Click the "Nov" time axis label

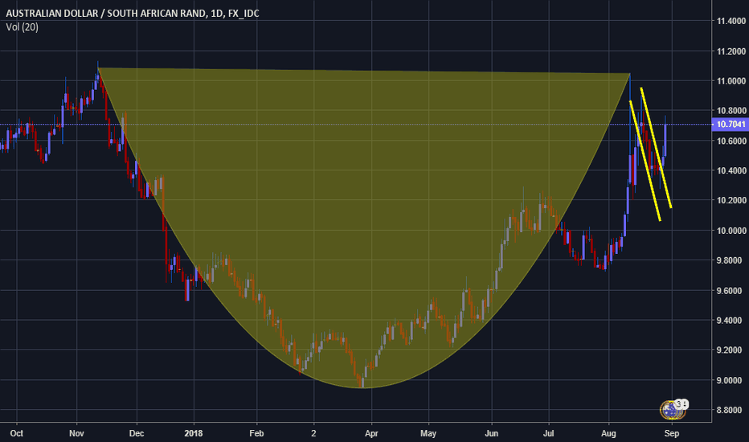pos(76,433)
